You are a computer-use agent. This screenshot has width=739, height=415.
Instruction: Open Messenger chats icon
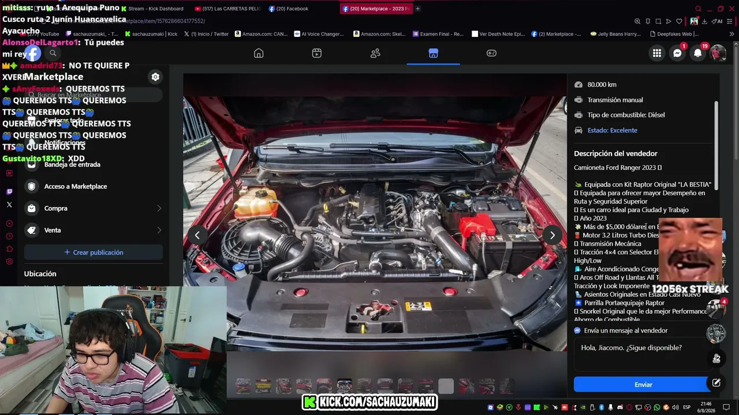coord(677,53)
